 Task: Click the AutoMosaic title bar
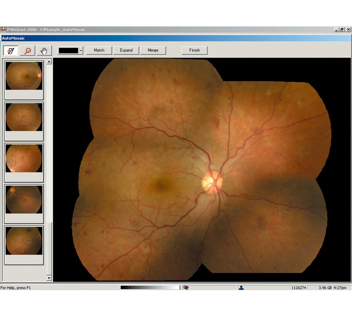coord(176,38)
